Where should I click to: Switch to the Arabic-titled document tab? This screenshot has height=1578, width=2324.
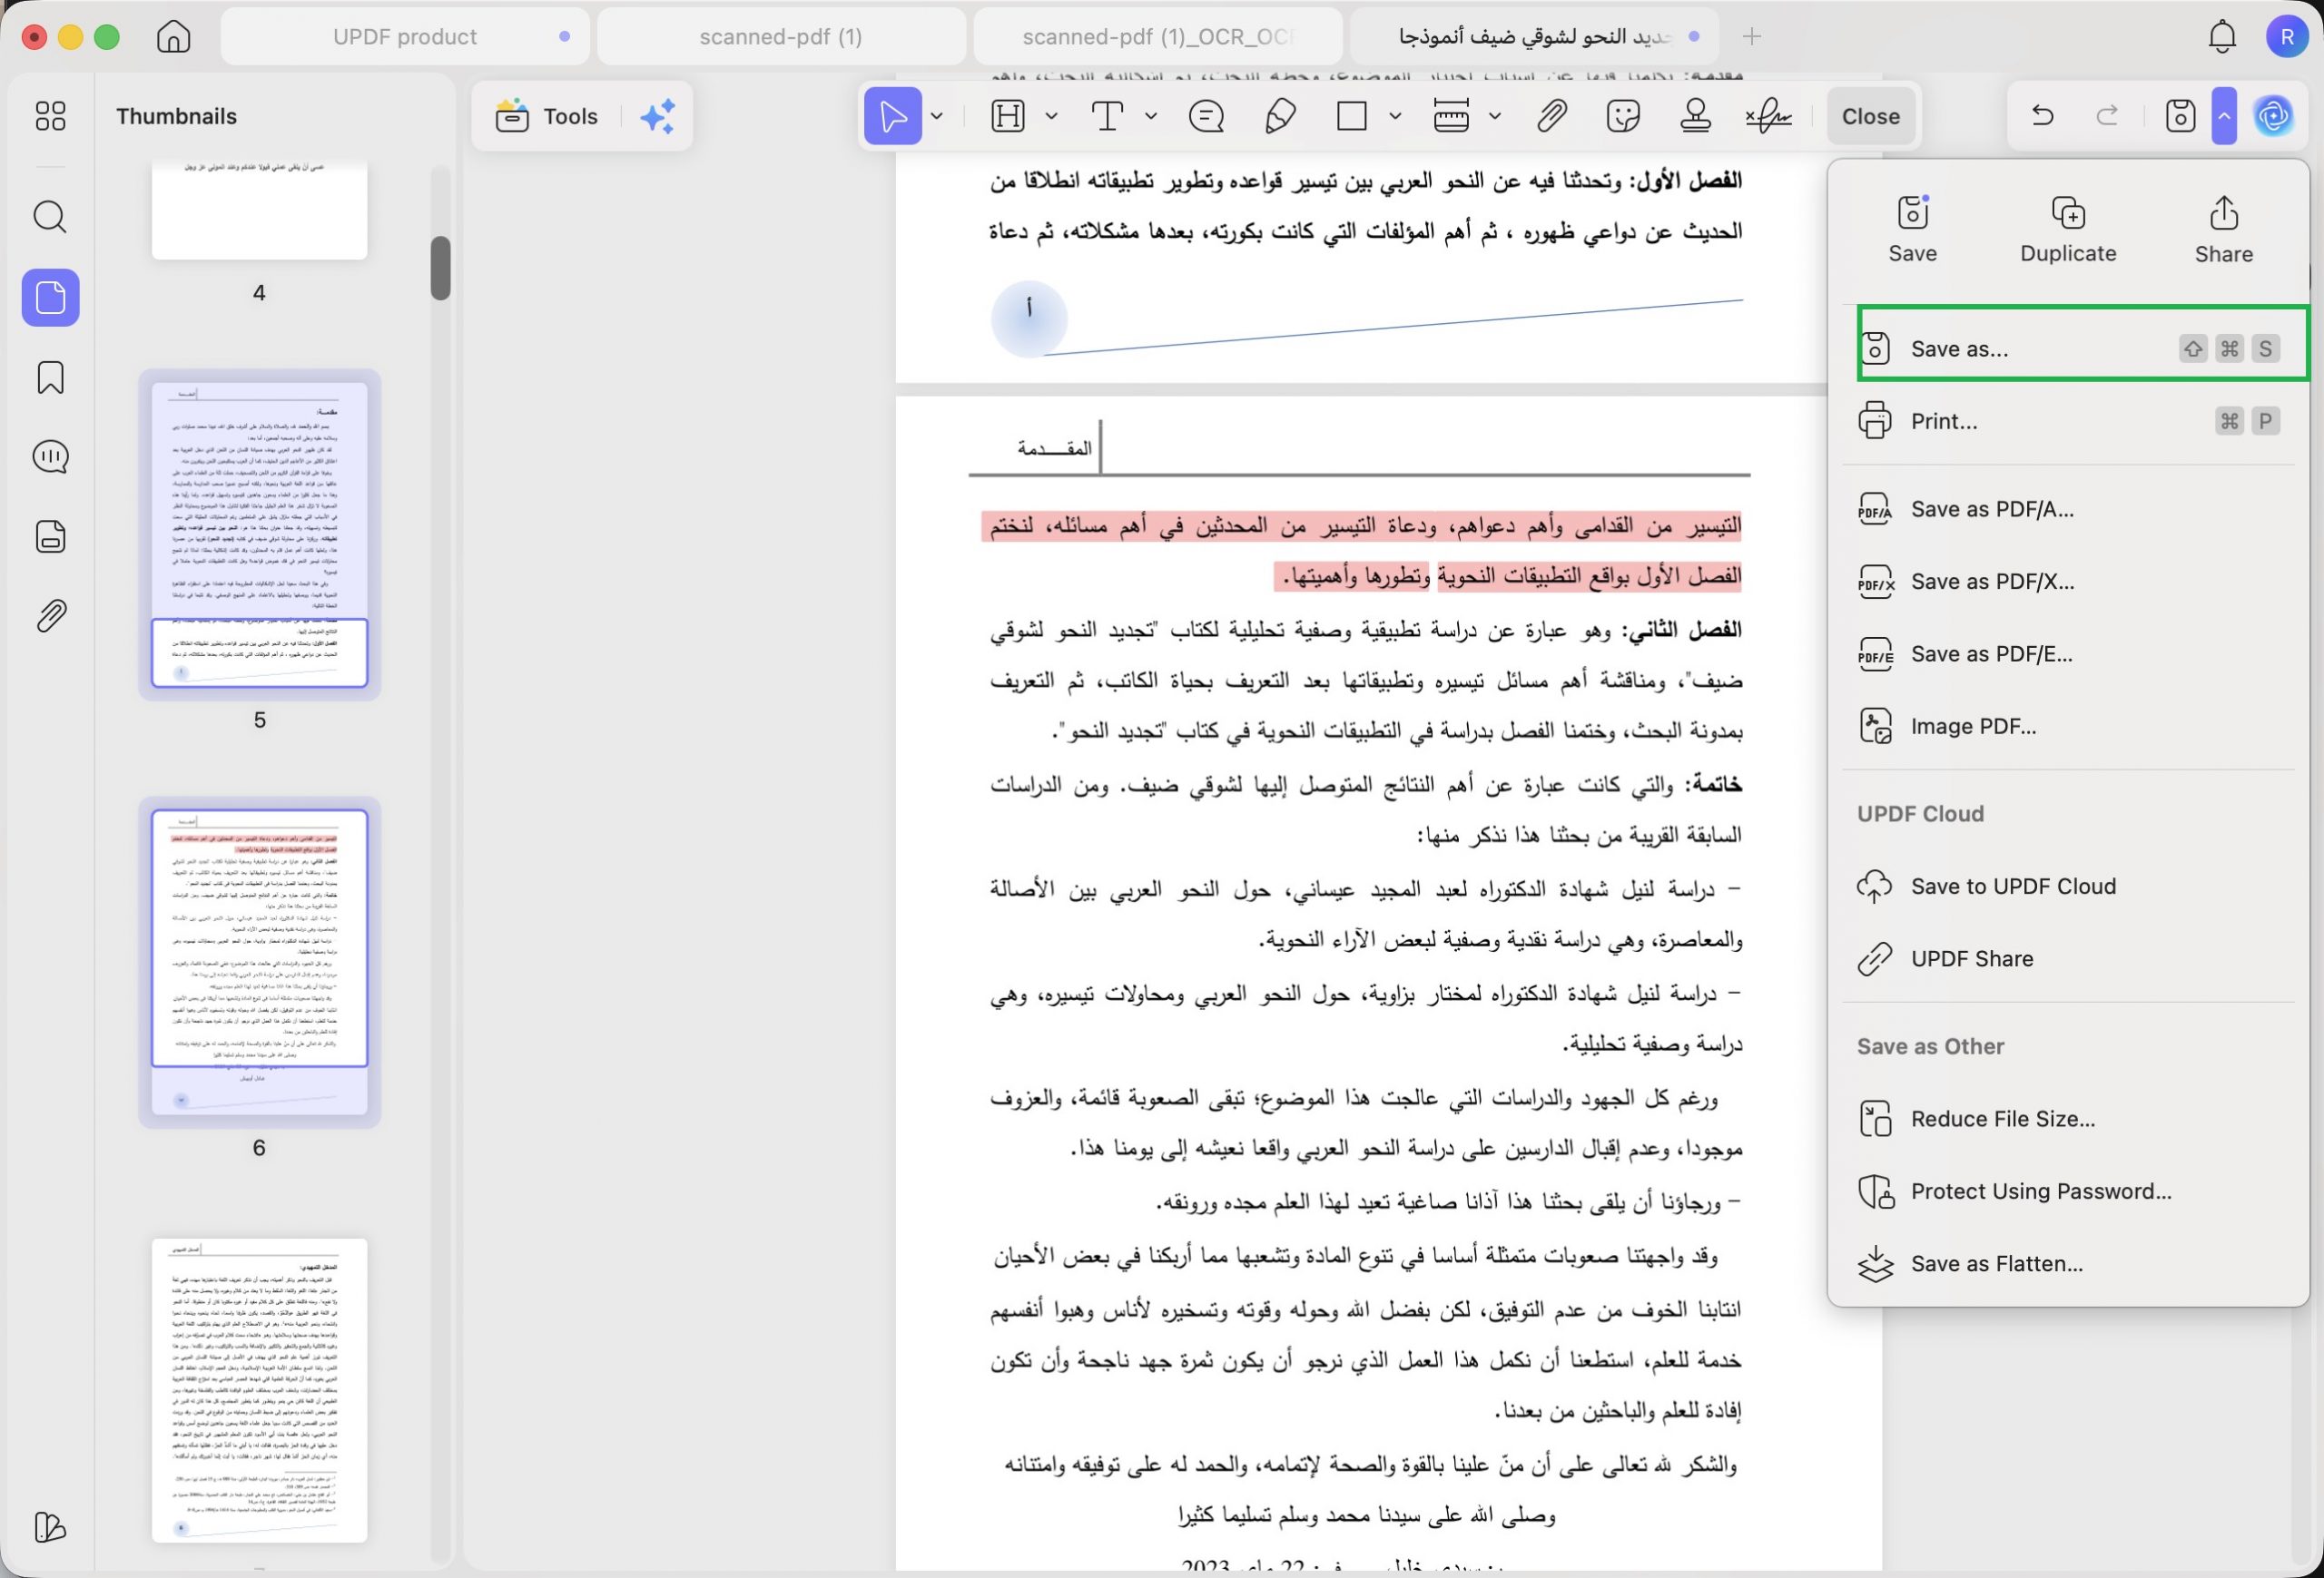click(x=1534, y=36)
